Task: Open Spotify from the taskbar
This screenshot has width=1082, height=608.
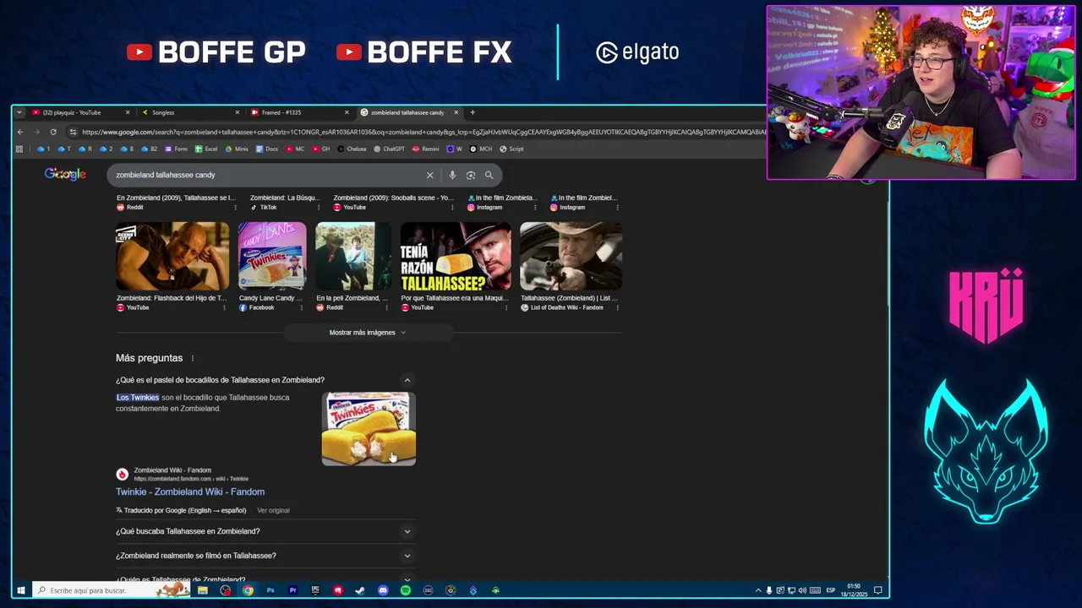Action: pyautogui.click(x=406, y=590)
